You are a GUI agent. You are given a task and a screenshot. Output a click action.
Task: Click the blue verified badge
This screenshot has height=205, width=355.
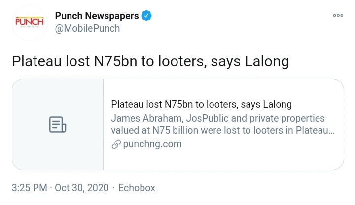(147, 16)
